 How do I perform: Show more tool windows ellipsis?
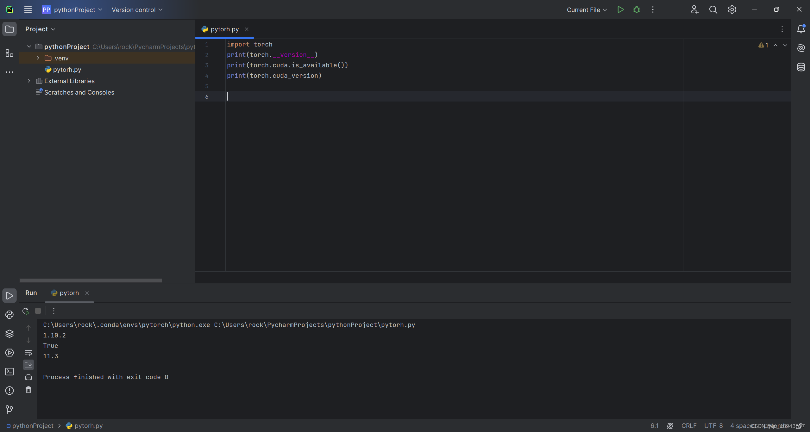coord(9,72)
